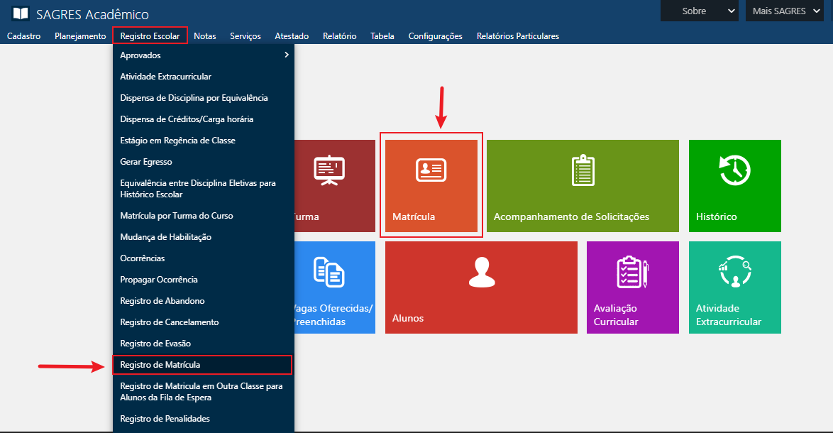This screenshot has height=433, width=833.
Task: Choose Registro de Cancelamento from menu
Action: [x=170, y=322]
